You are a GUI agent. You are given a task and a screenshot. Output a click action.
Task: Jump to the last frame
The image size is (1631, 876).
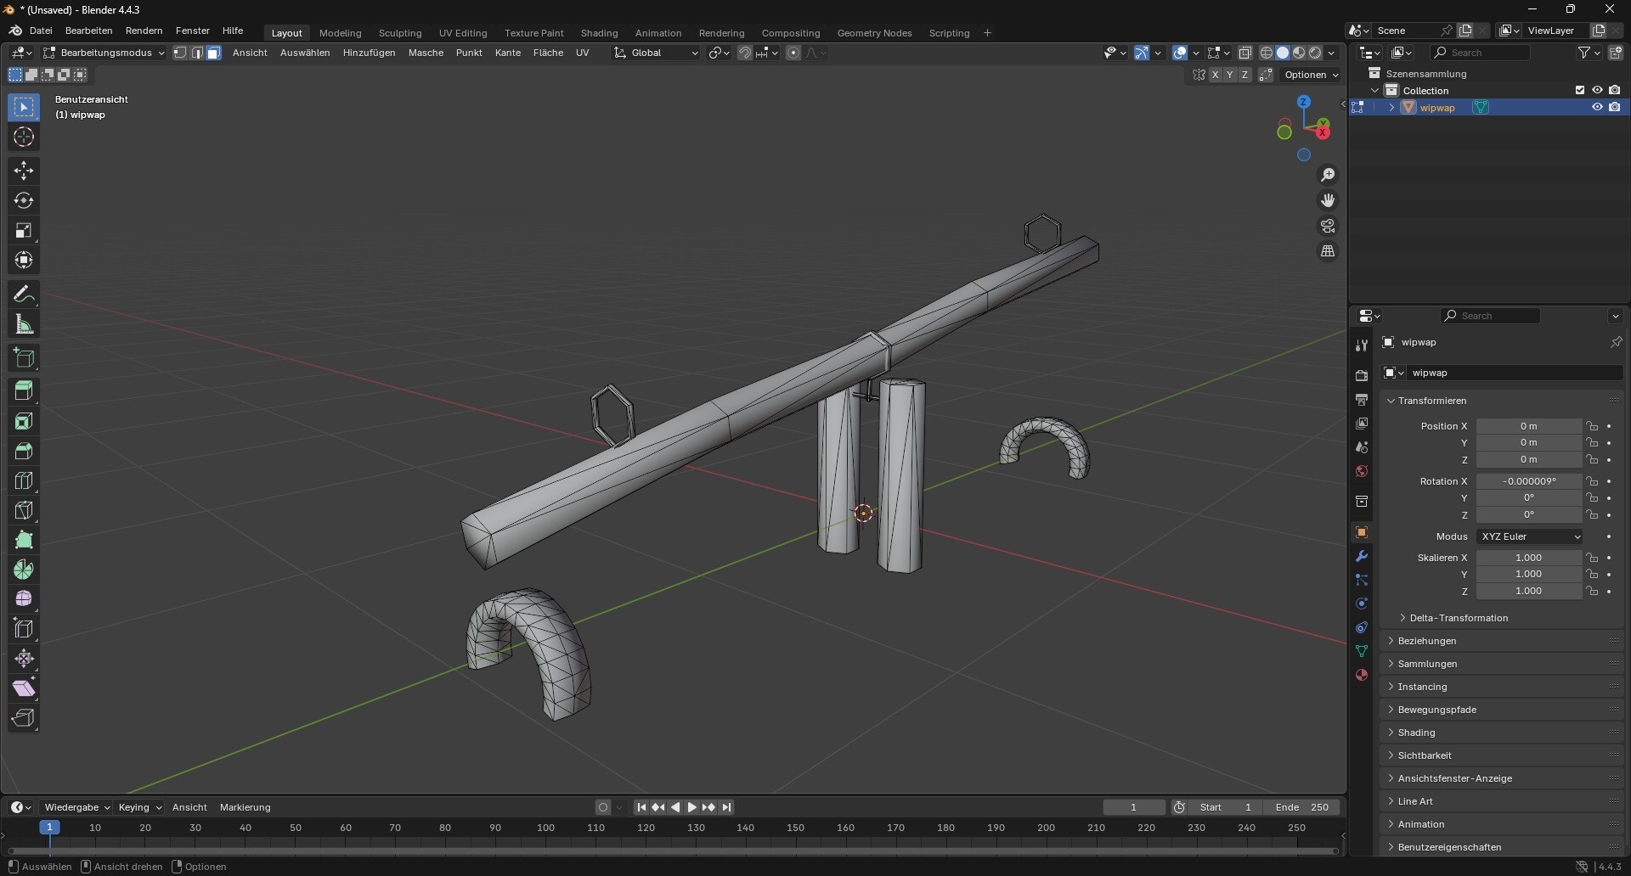727,808
